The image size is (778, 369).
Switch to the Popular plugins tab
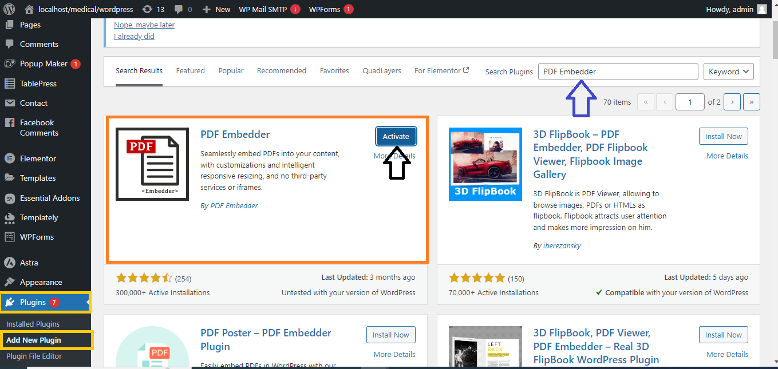231,71
